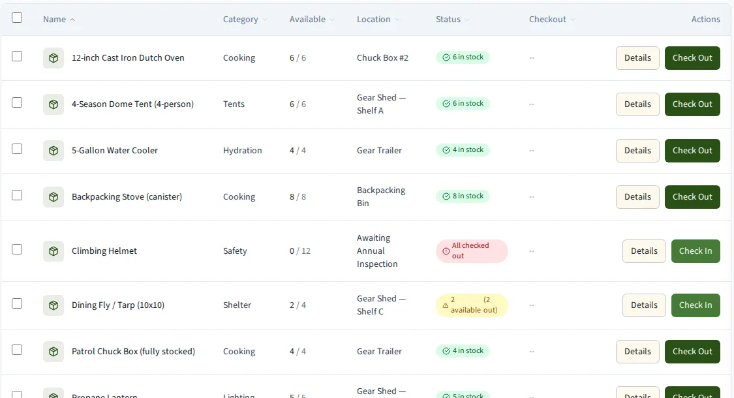Viewport: 734px width, 398px height.
Task: Click the checkmark icon in Patrol Chuck Box status
Action: pos(446,351)
